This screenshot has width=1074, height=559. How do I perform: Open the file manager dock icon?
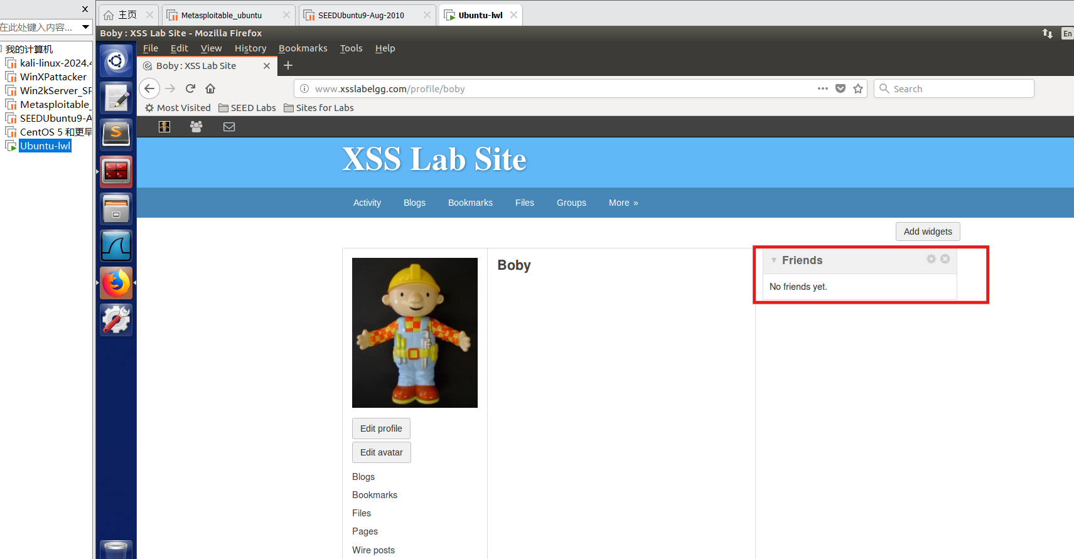[116, 208]
